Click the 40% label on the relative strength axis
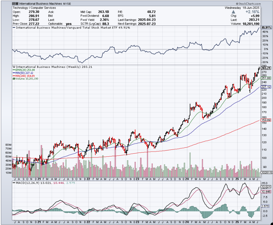Image resolution: width=273 pixels, height=225 pixels. click(x=265, y=32)
